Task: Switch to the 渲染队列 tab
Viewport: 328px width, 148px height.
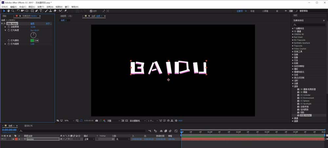Action: 28,126
